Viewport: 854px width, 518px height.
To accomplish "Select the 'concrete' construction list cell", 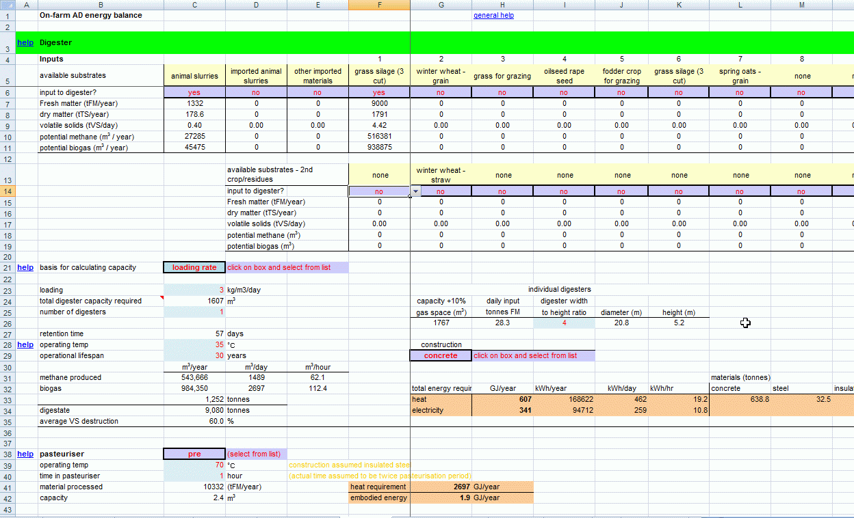I will click(441, 355).
